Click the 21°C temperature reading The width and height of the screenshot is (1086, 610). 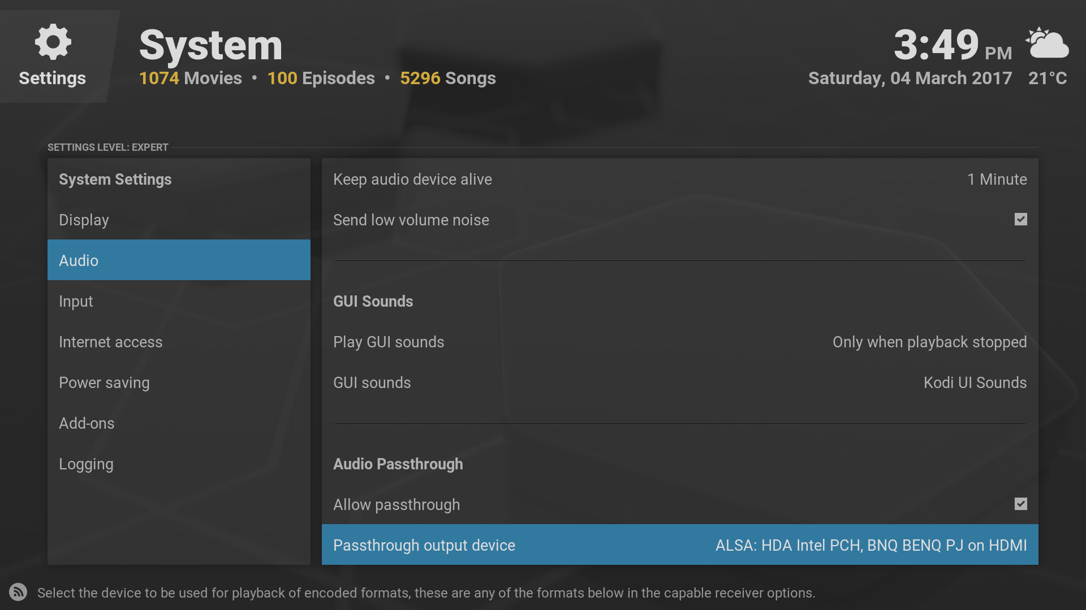[1047, 78]
